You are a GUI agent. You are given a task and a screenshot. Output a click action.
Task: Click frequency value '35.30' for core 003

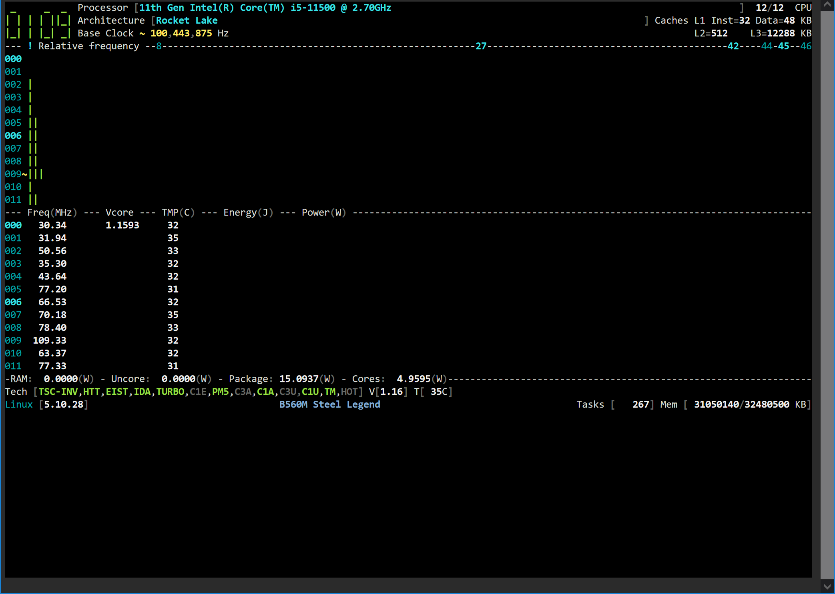click(52, 264)
